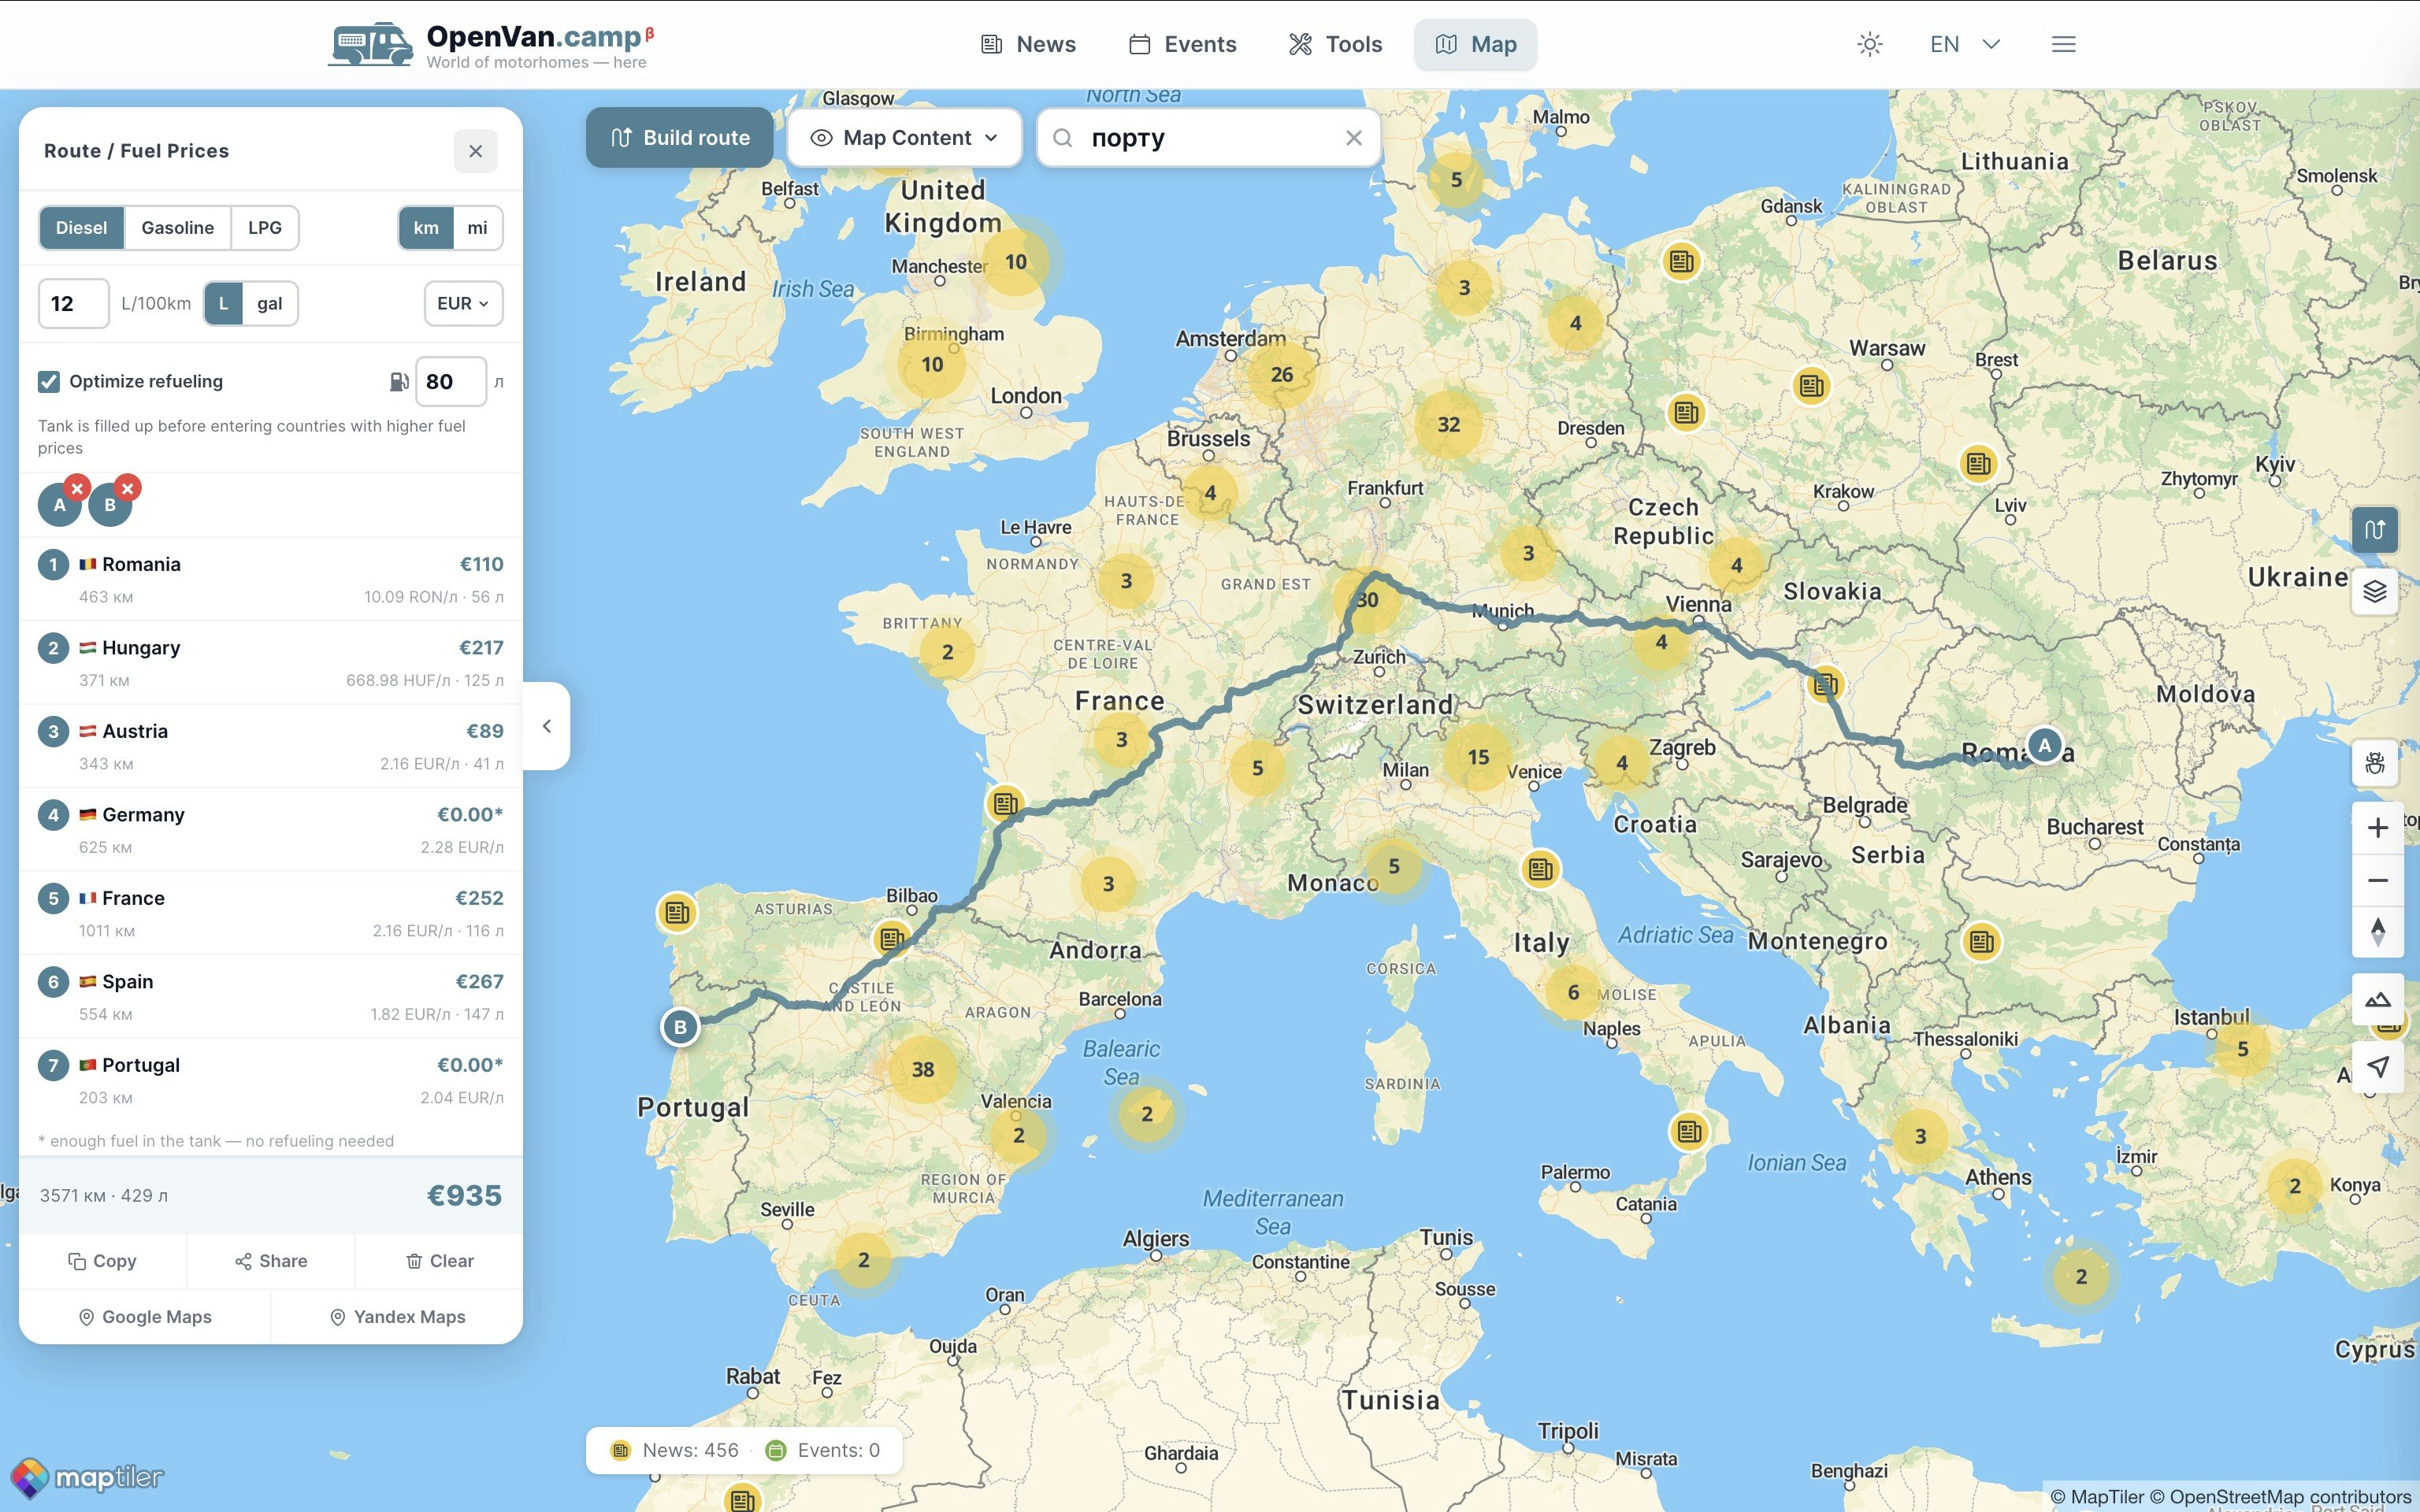Switch theme with the sun icon
Screen dimensions: 2420x1512
point(1869,44)
